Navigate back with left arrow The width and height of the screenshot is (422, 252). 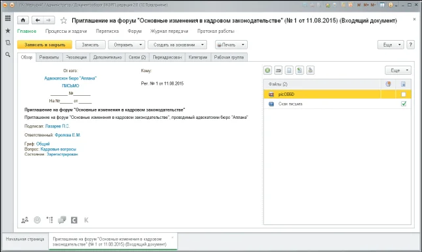click(x=37, y=20)
